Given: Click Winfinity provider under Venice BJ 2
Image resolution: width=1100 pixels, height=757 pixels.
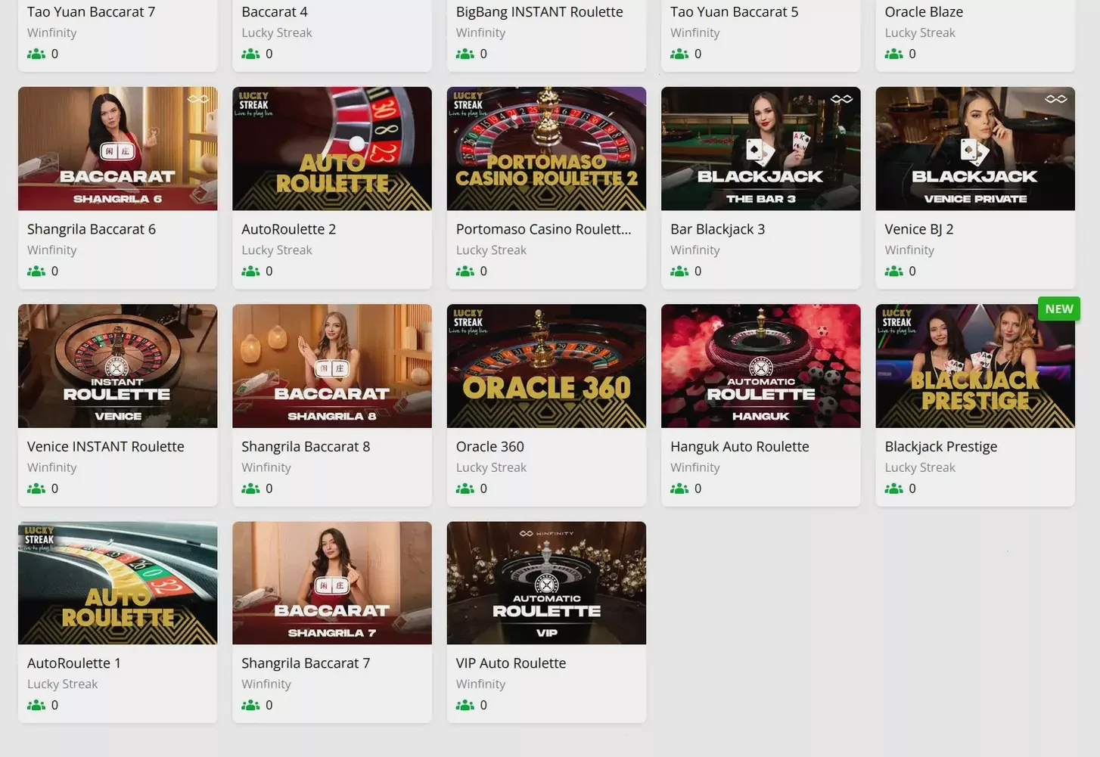Looking at the screenshot, I should click(x=909, y=250).
